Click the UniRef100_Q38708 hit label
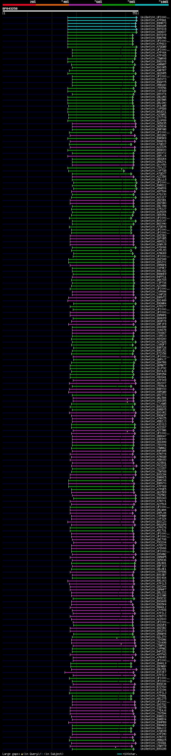171x756 pixels. click(x=153, y=707)
